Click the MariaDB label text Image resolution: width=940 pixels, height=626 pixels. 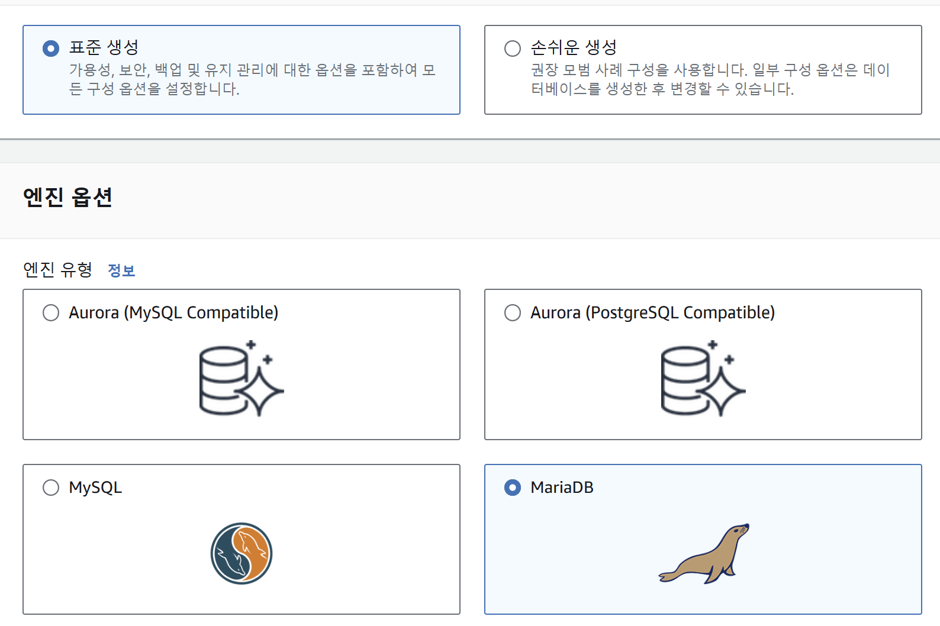[x=562, y=488]
